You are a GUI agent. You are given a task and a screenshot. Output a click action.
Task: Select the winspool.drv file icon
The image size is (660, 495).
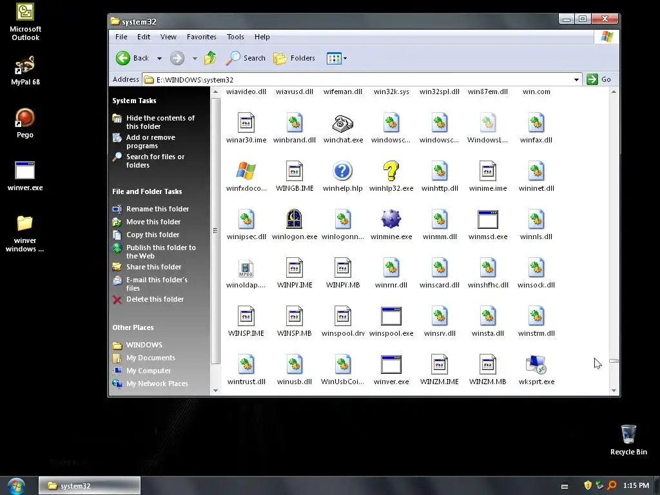(343, 316)
